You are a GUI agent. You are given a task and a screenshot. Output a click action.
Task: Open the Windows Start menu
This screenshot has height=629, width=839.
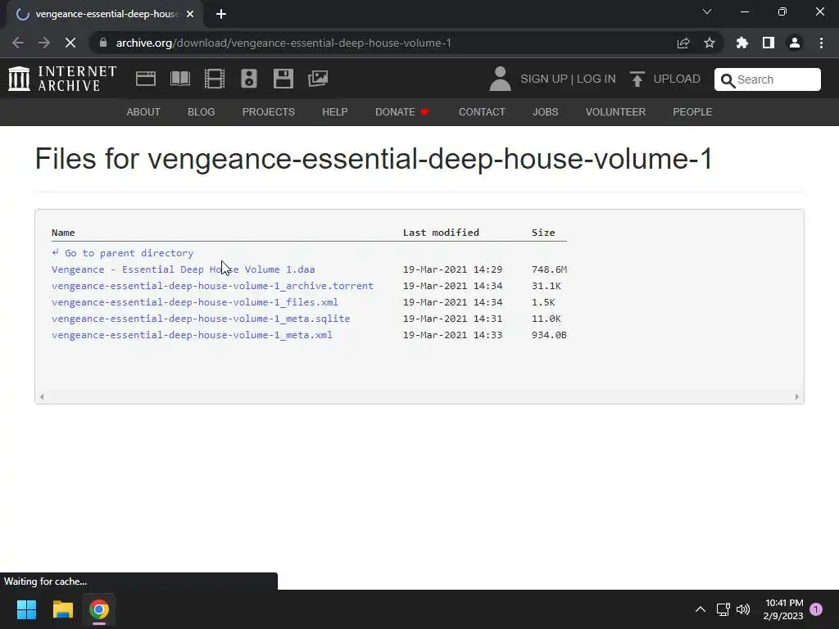pos(26,609)
